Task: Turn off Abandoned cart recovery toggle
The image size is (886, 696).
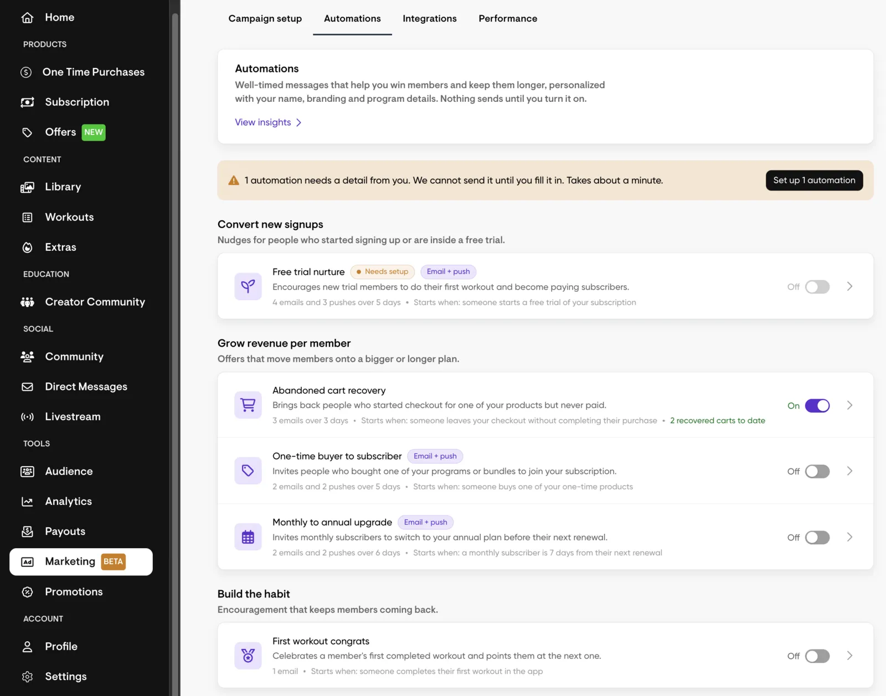Action: pos(817,406)
